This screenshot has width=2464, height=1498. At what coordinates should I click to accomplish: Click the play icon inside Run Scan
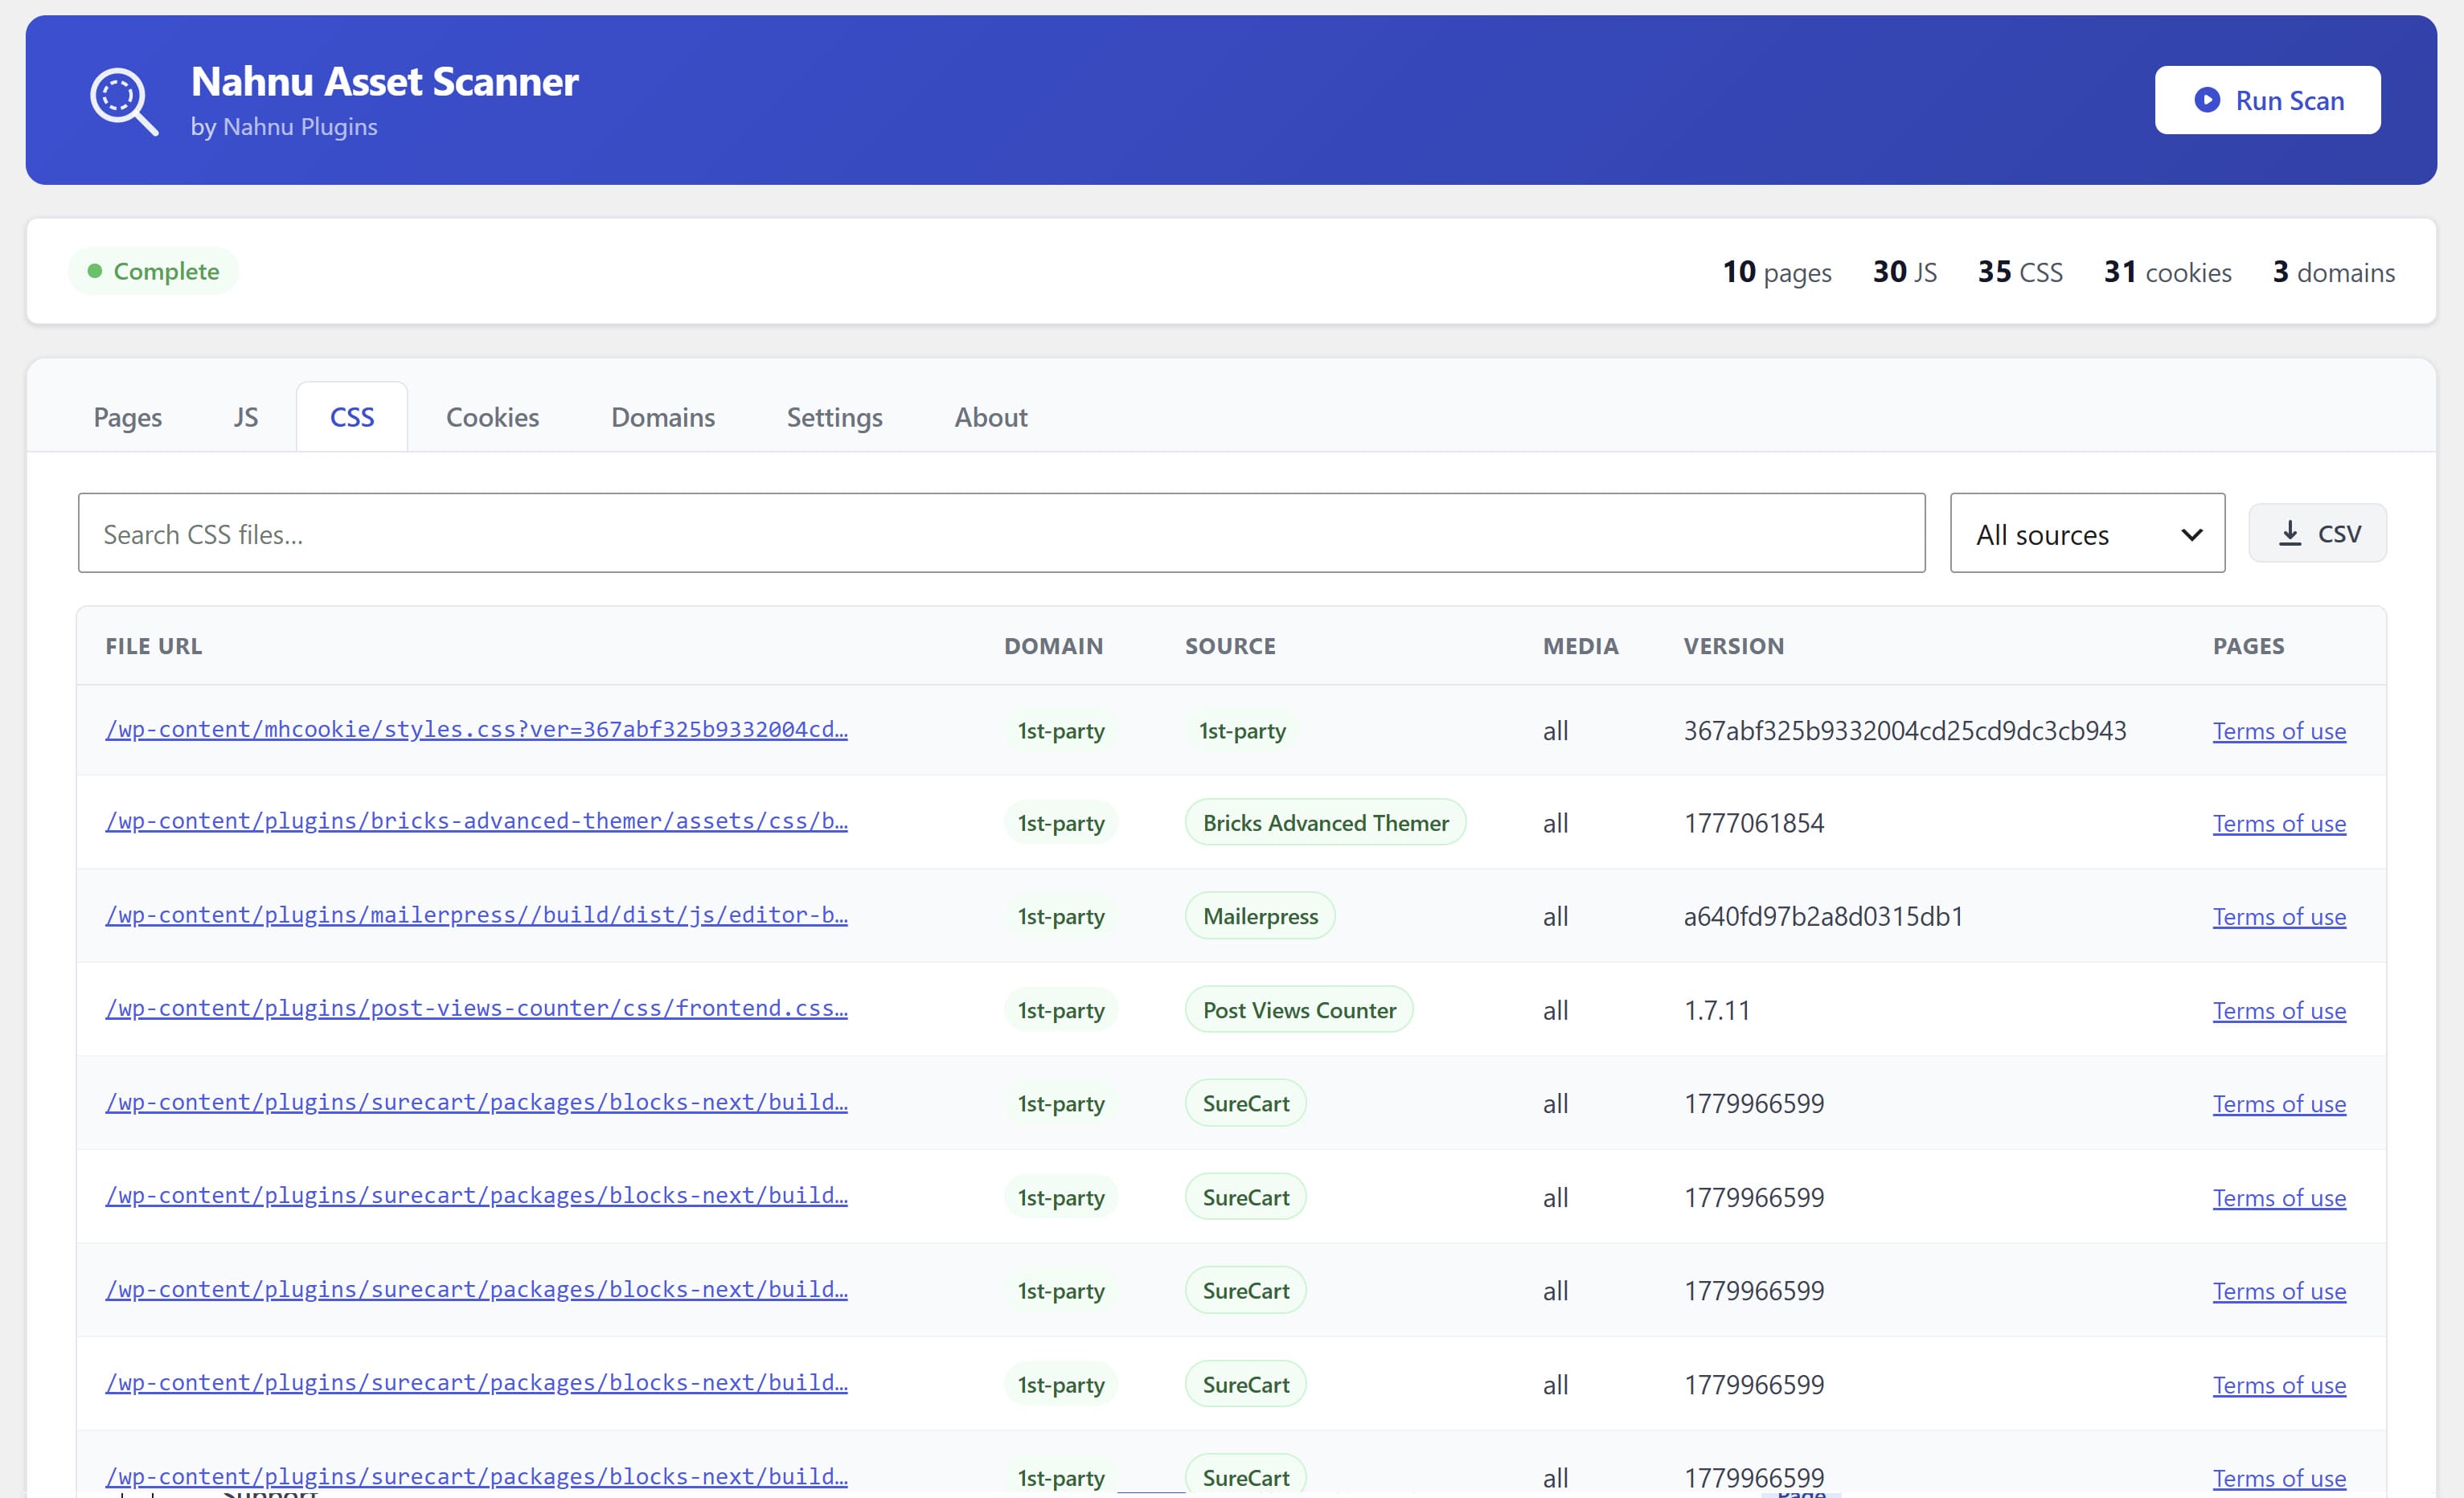(x=2207, y=100)
